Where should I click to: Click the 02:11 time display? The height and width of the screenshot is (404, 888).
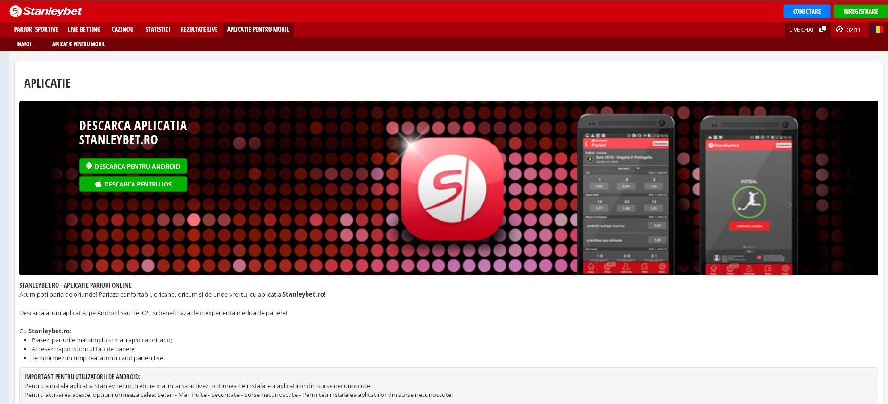pyautogui.click(x=854, y=30)
